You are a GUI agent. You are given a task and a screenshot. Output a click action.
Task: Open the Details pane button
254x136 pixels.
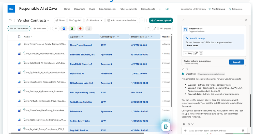(x=165, y=29)
